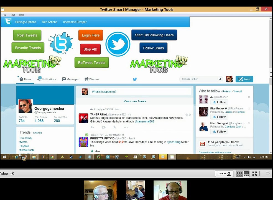This screenshot has height=200, width=273.
Task: Click Start UnFollowing Users
Action: click(x=154, y=35)
